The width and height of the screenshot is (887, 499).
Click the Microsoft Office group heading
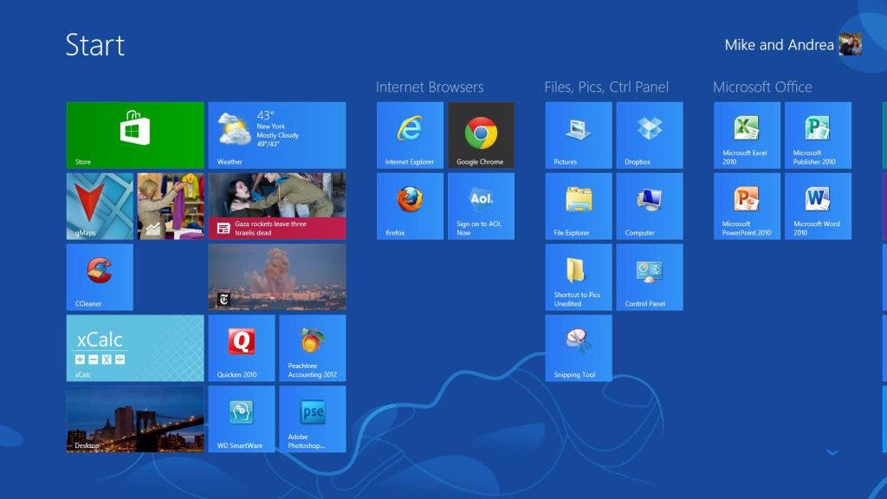tap(762, 87)
